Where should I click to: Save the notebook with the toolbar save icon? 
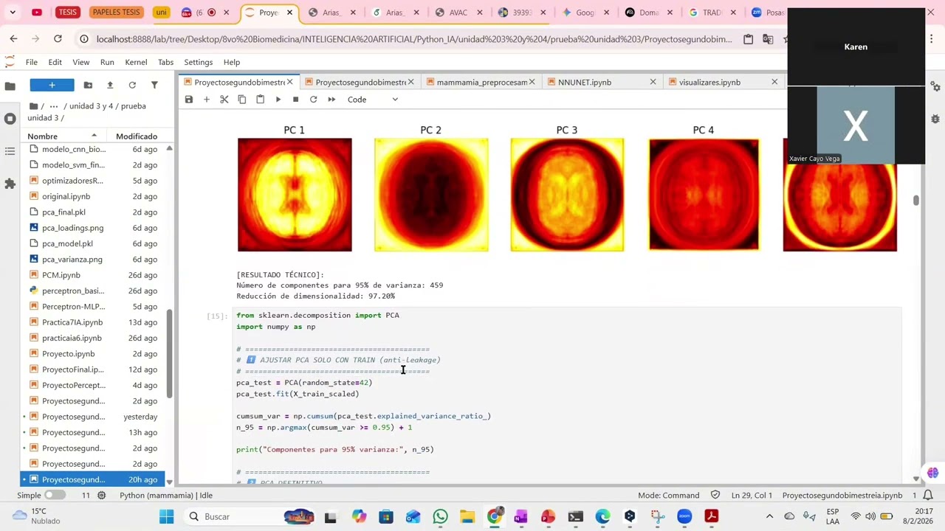189,100
